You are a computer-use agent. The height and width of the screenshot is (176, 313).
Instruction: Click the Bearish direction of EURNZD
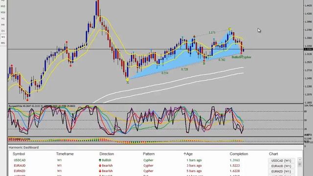(107, 171)
